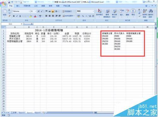Image resolution: width=158 pixels, height=117 pixels.
Task: Select cell with title 2014-1月份销售明细
Action: pos(49,31)
